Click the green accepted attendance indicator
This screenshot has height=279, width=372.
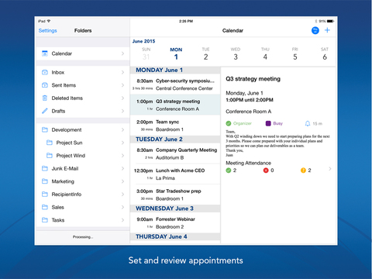(x=229, y=170)
